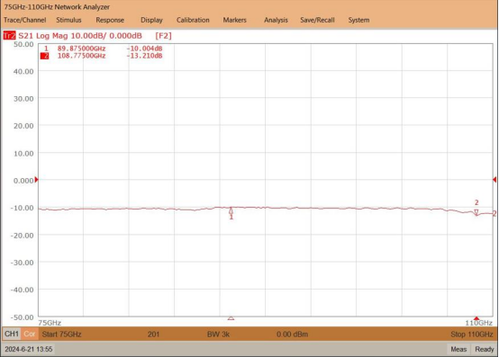Click the BW 3k bandwidth value

218,335
